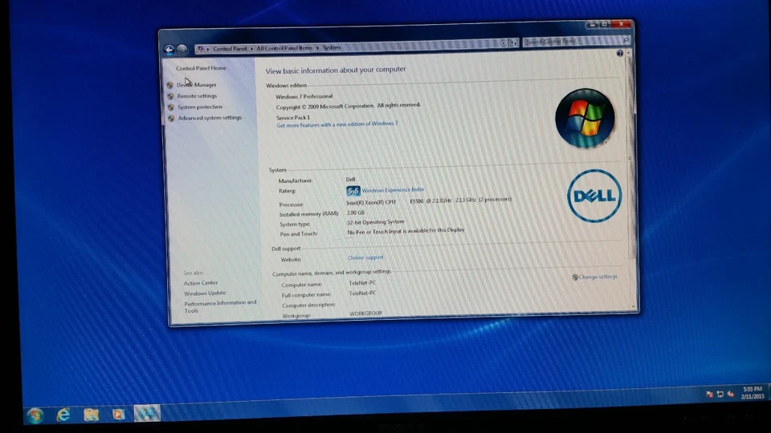Open Action Center under See also
The height and width of the screenshot is (433, 771).
point(201,283)
